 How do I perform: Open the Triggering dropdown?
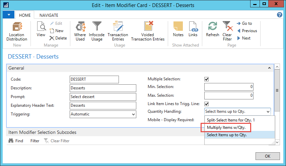[133, 114]
